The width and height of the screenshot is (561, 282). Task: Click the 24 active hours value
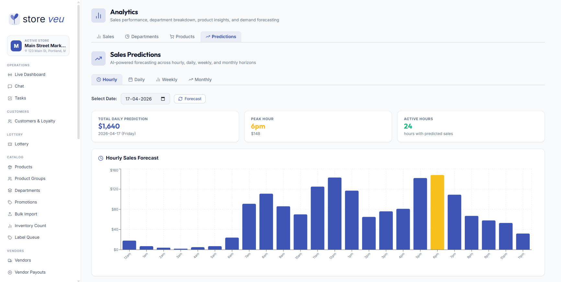pos(408,126)
